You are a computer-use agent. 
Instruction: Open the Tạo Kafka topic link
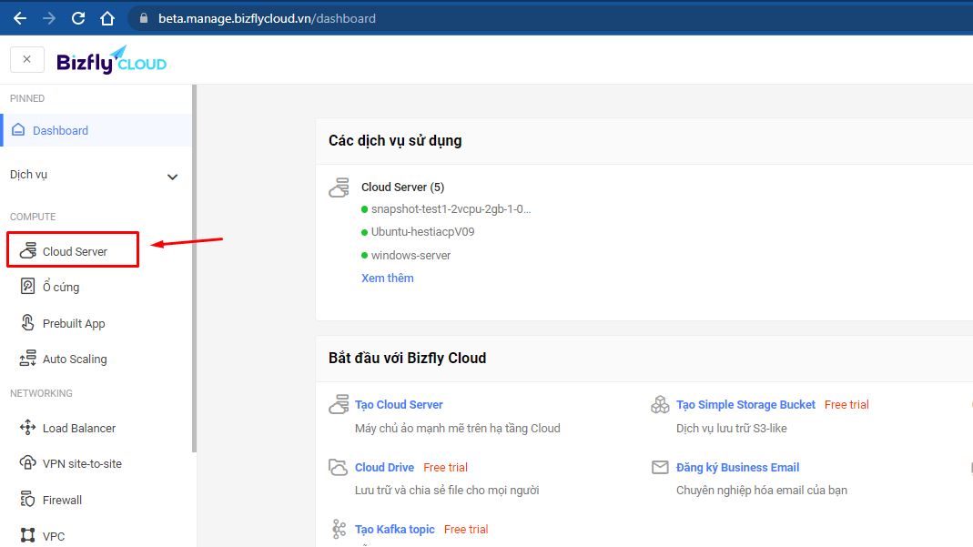[394, 529]
